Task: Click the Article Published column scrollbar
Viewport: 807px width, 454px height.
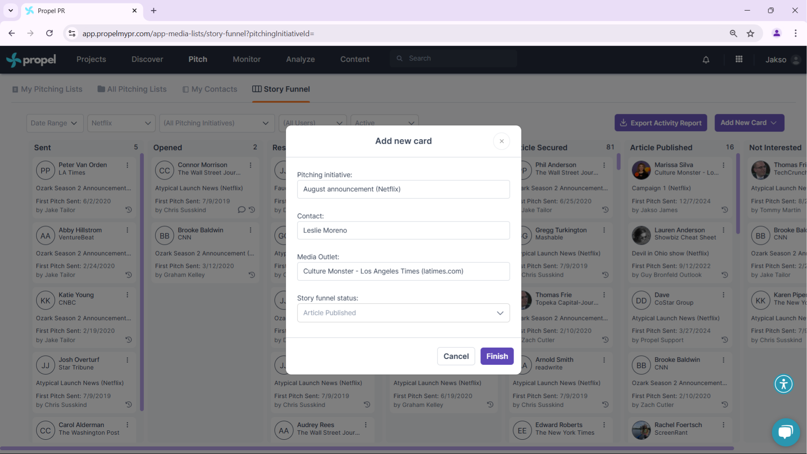Action: [738, 194]
